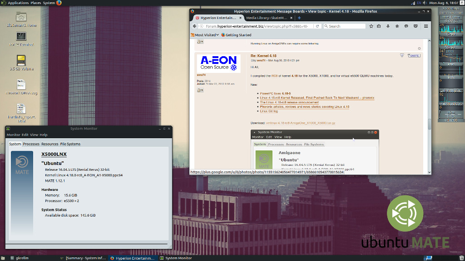This screenshot has width=465, height=261.
Task: Click the Firefox URL address bar
Action: [256, 26]
